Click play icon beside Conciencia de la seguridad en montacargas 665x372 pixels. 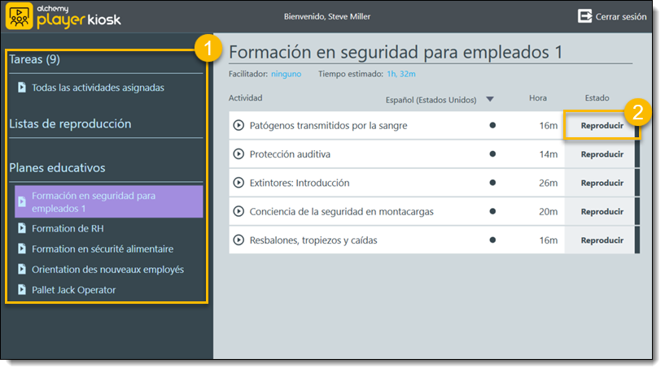pos(238,212)
